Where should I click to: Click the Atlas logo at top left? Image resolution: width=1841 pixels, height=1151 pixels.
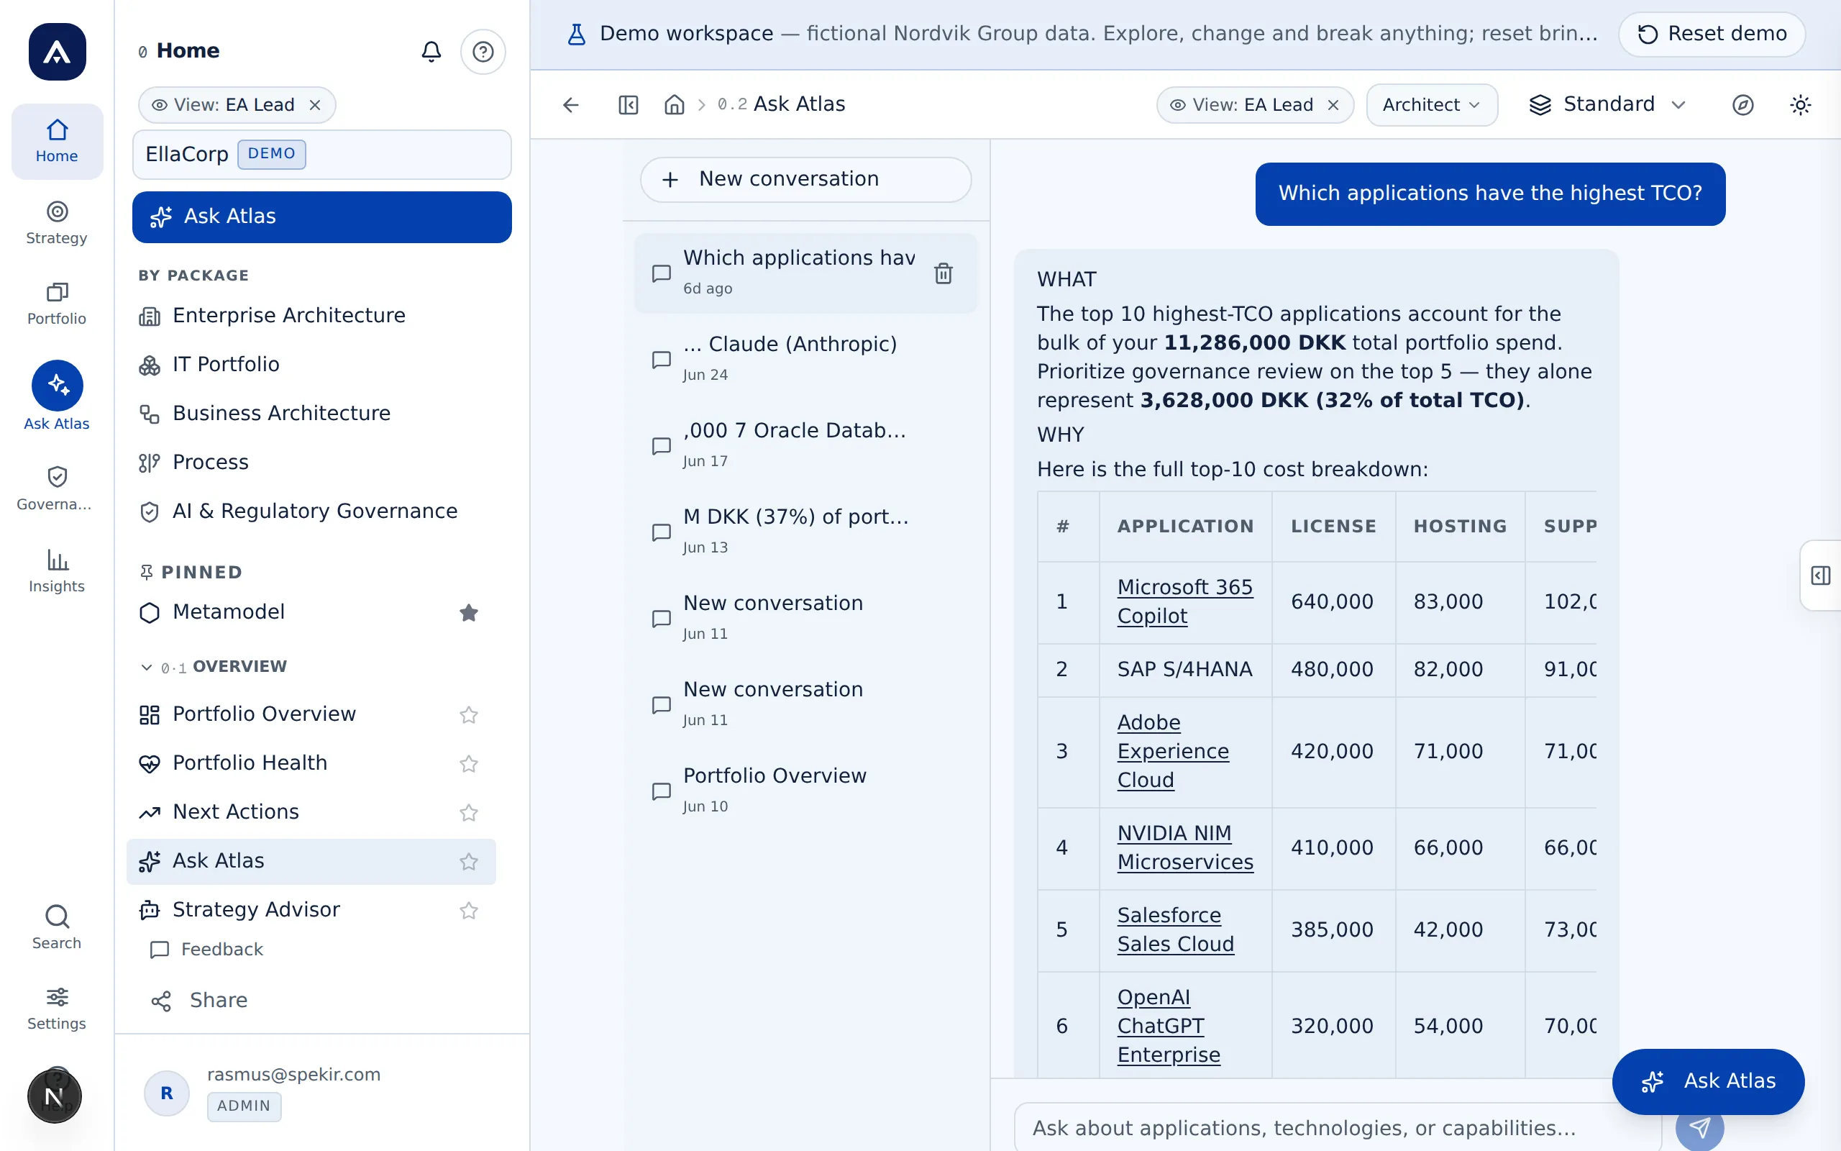pyautogui.click(x=57, y=52)
